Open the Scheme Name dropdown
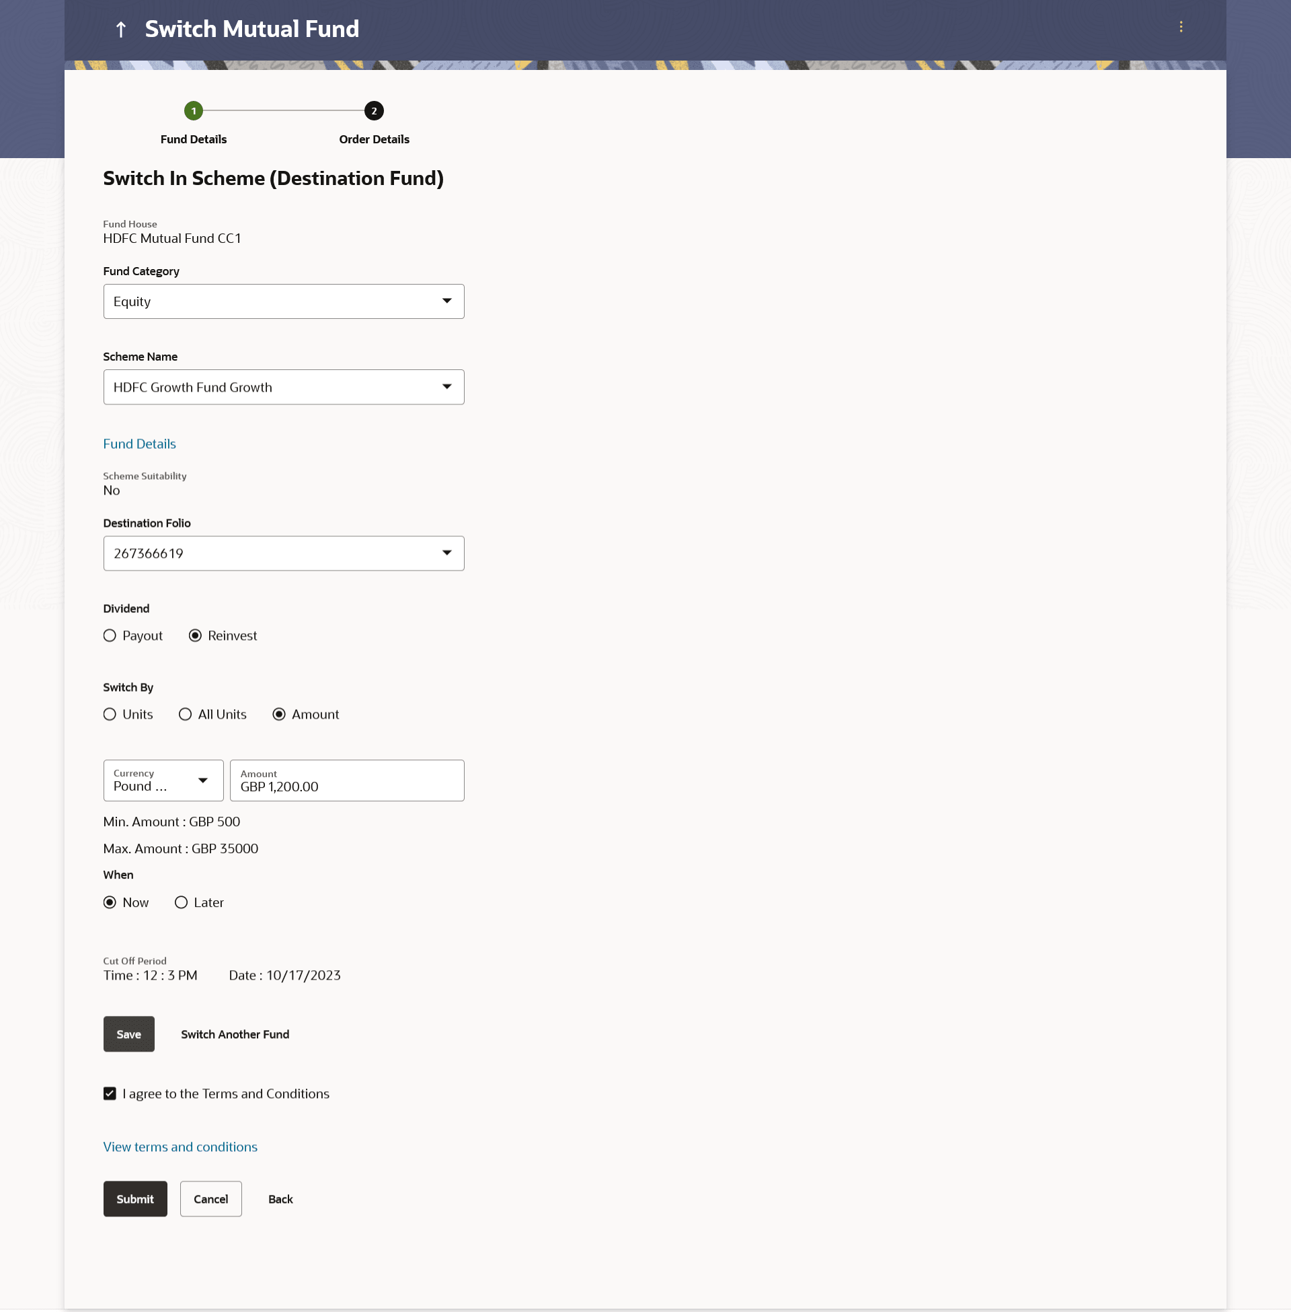Viewport: 1291px width, 1312px height. (284, 387)
